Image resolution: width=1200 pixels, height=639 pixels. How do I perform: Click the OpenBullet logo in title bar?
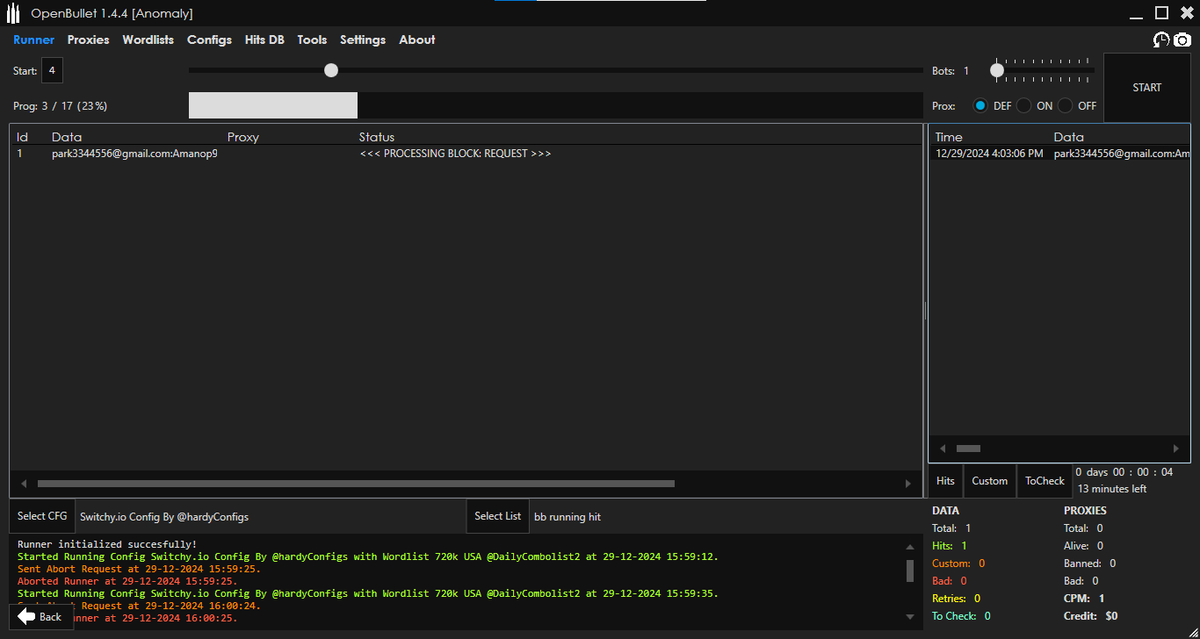click(13, 13)
